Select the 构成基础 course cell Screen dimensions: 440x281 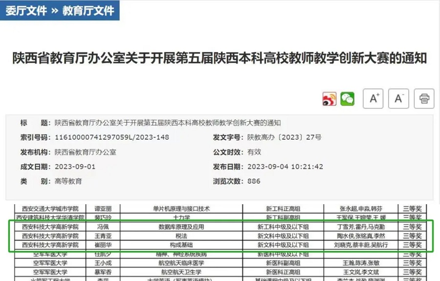(181, 244)
